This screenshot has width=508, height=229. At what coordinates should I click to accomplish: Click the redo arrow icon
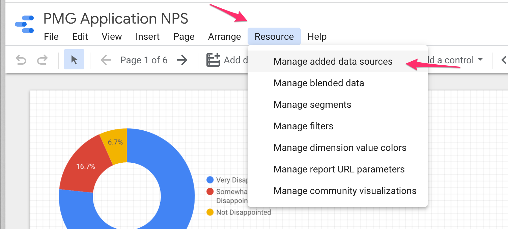(42, 60)
